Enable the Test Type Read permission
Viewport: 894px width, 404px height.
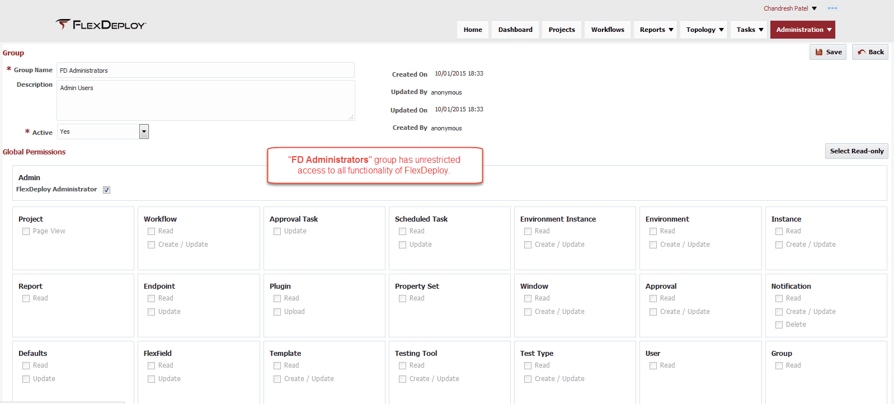coord(528,365)
